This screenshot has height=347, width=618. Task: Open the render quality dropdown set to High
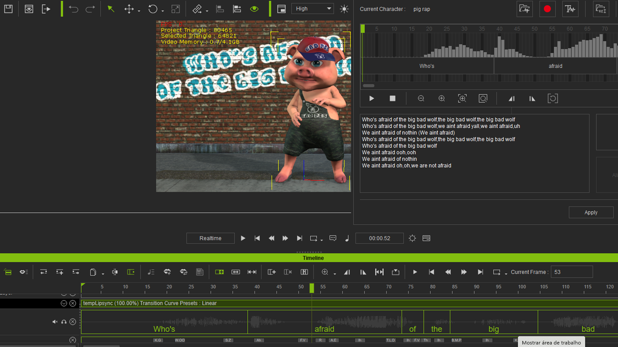313,9
